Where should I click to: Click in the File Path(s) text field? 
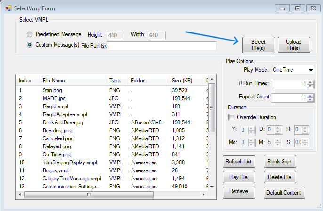tap(162, 46)
